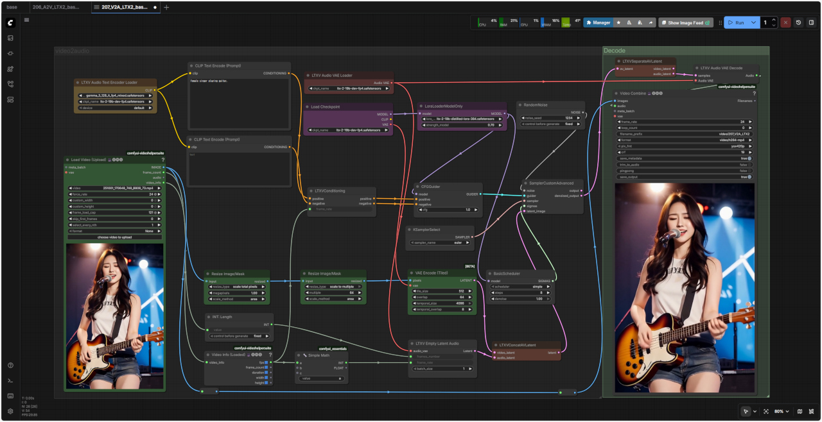Toggle the right side panel icon
Image resolution: width=822 pixels, height=422 pixels.
pyautogui.click(x=811, y=22)
